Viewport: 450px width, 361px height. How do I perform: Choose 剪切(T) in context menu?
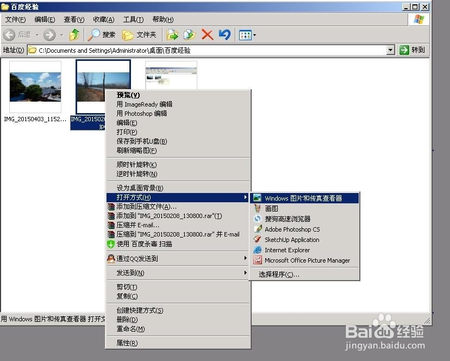178,287
